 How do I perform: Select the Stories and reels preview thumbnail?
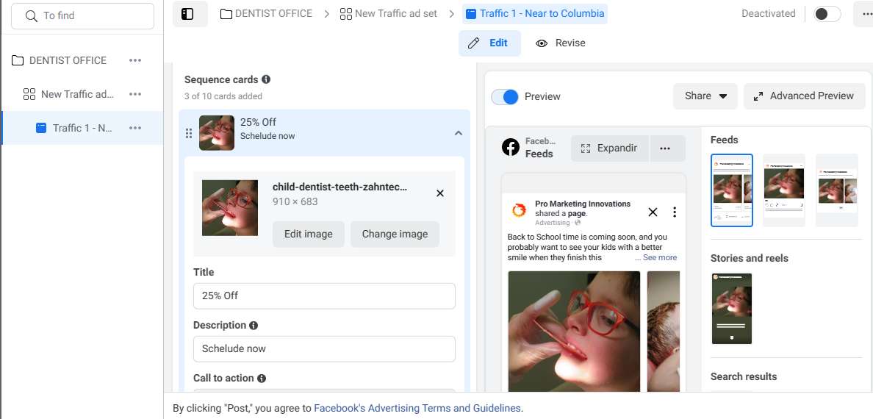pos(732,308)
